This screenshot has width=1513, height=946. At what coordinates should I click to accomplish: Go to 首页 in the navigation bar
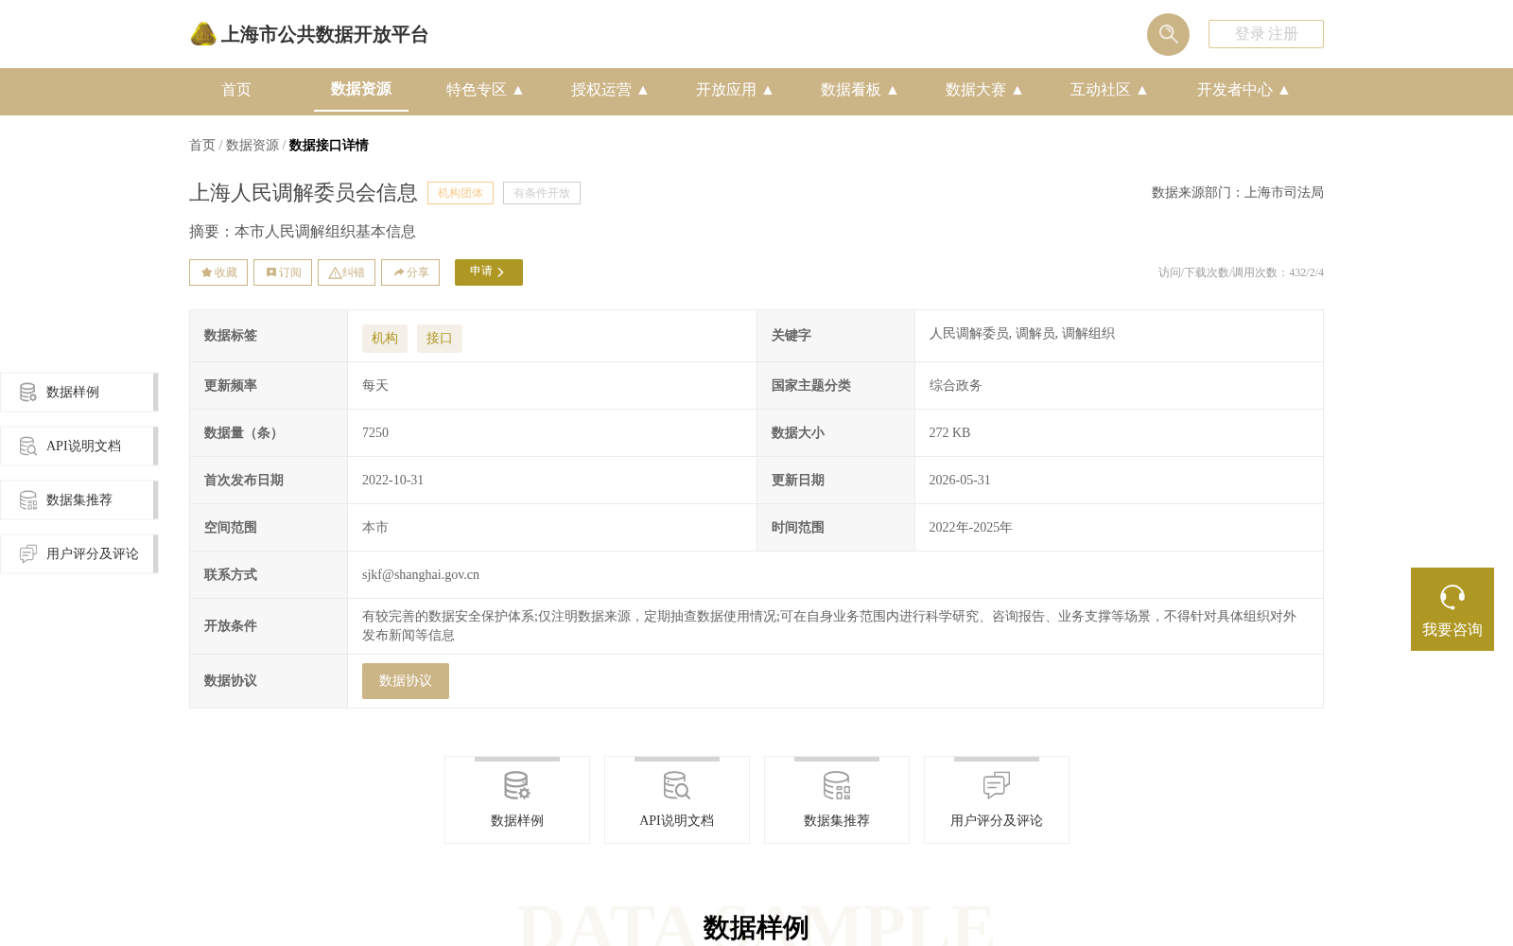coord(236,90)
